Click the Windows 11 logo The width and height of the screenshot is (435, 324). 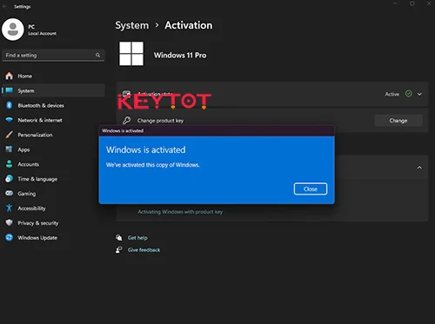point(131,54)
